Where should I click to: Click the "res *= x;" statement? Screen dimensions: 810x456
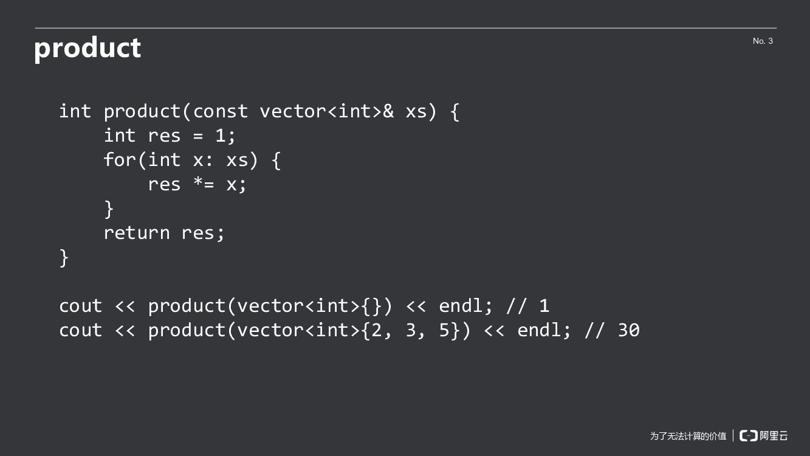tap(197, 184)
